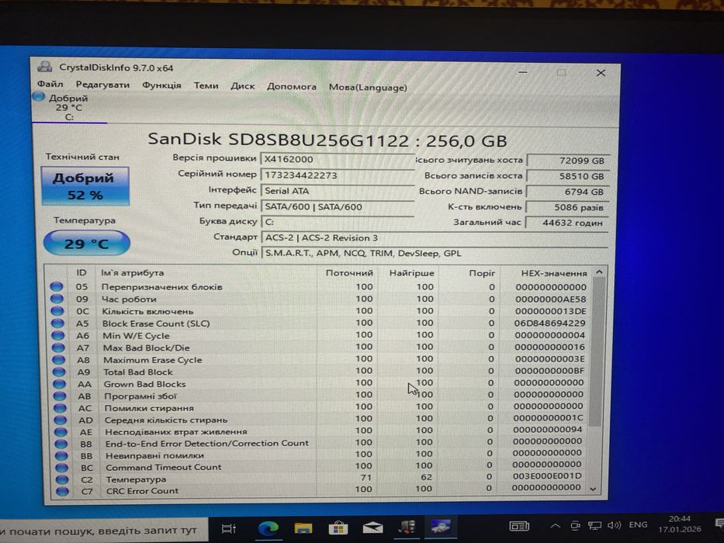Click the attribute list scroll up arrow
The image size is (724, 543).
pos(599,272)
